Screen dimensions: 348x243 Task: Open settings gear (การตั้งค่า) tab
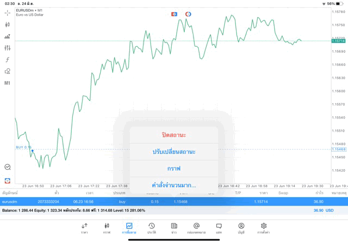(x=264, y=227)
